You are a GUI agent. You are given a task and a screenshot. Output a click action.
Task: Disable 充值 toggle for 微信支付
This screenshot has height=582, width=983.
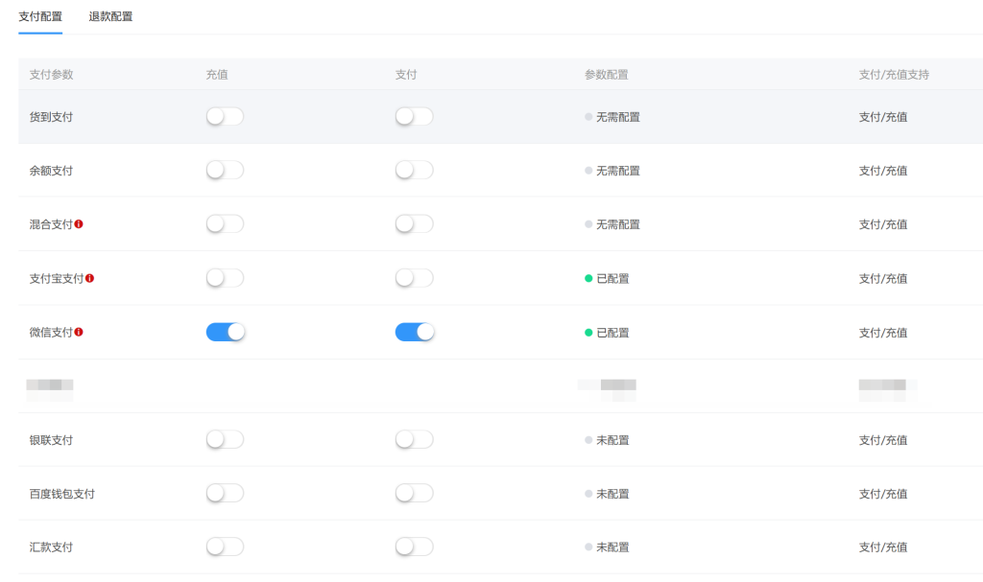click(x=226, y=332)
